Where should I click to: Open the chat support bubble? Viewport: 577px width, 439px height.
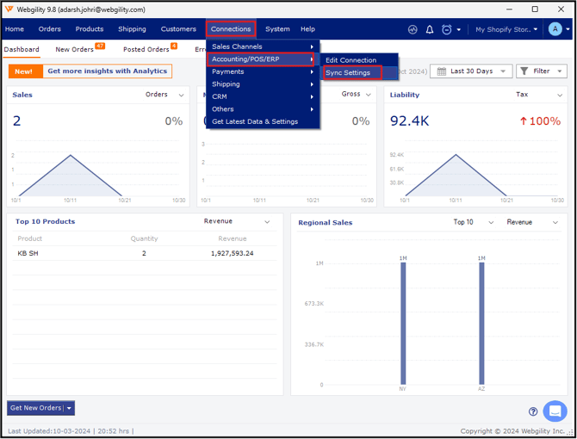(555, 411)
